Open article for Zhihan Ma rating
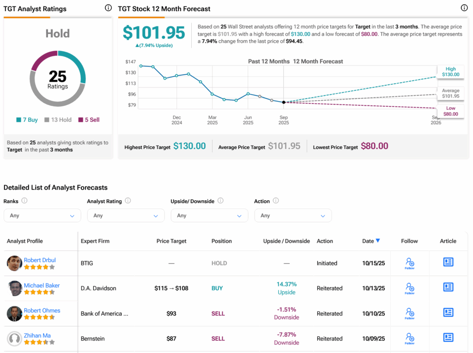 pos(448,338)
